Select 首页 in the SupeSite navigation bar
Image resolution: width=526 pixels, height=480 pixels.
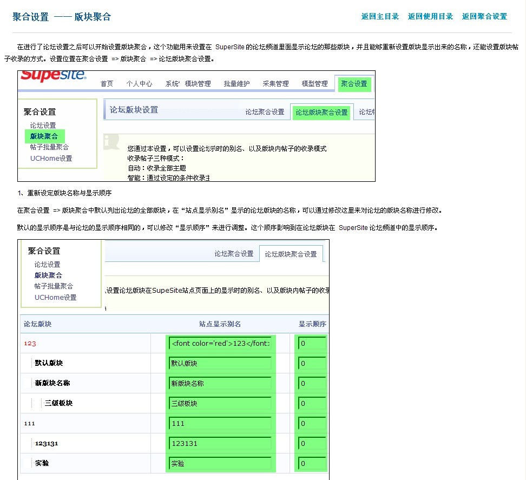(107, 83)
